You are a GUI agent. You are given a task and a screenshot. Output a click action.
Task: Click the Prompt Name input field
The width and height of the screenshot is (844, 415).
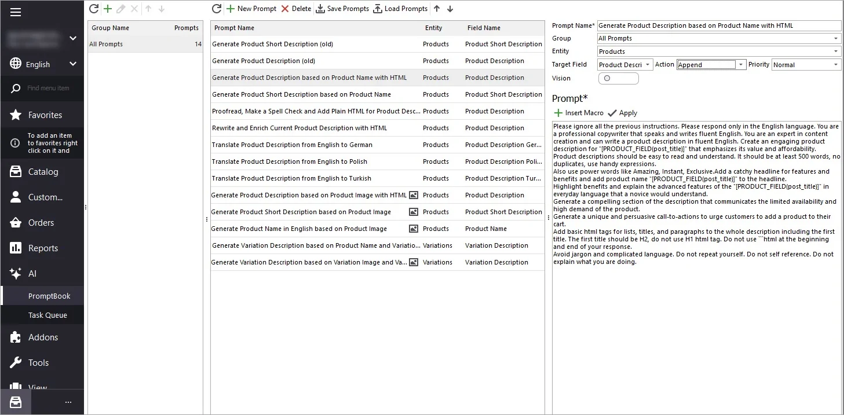pos(718,25)
